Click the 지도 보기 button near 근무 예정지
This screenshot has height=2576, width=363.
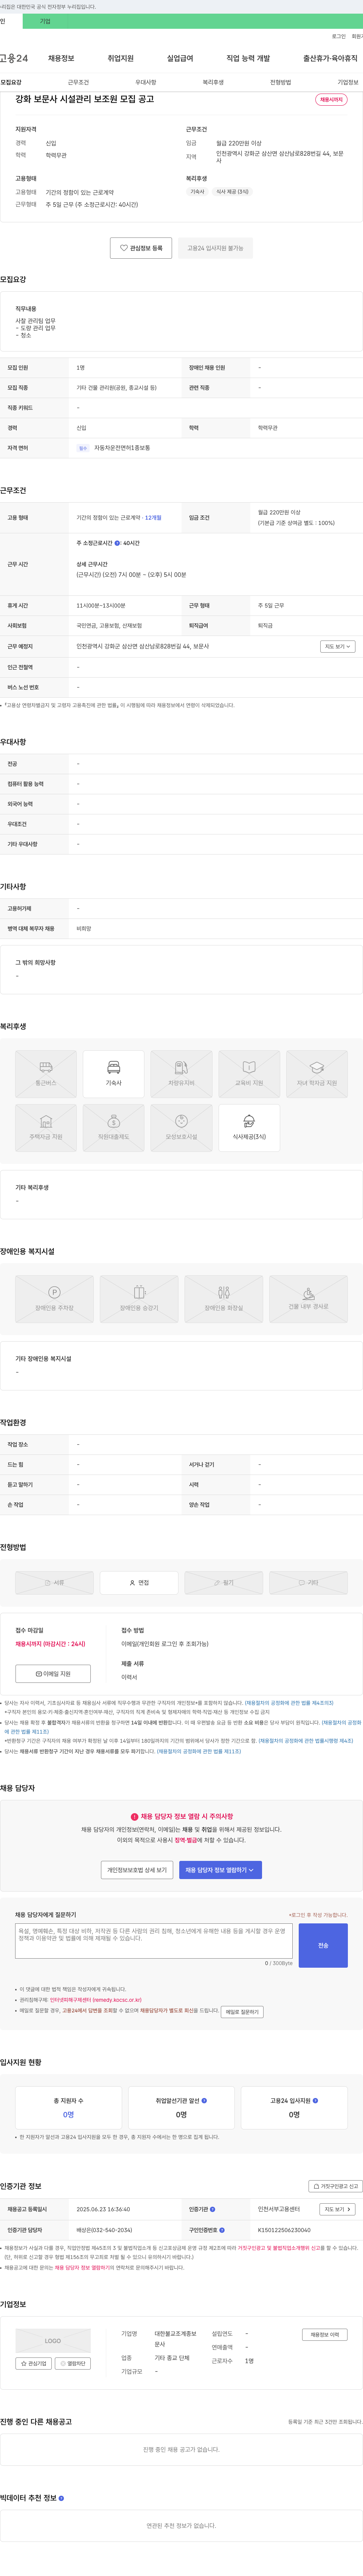coord(337,646)
